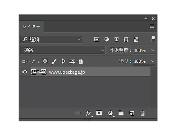Open the 通常 blend mode dropdown
The height and width of the screenshot is (136, 176).
pyautogui.click(x=63, y=50)
